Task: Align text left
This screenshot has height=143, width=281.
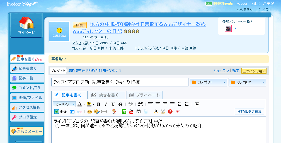Action: (x=151, y=104)
